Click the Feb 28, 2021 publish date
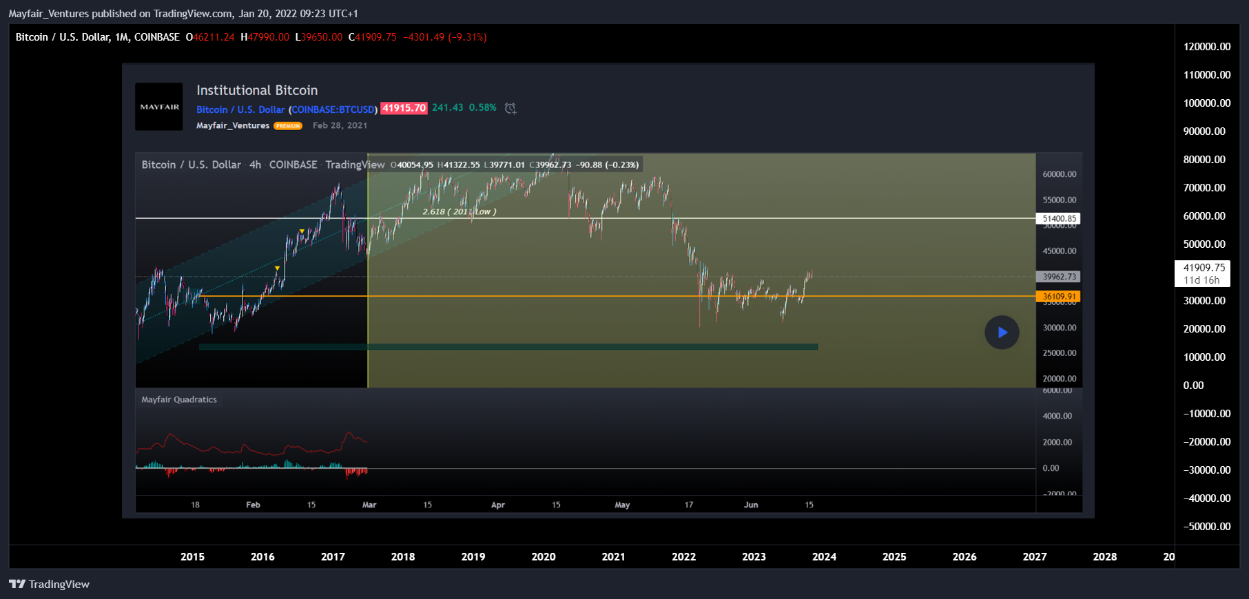Screen dimensions: 1249x599 (340, 125)
